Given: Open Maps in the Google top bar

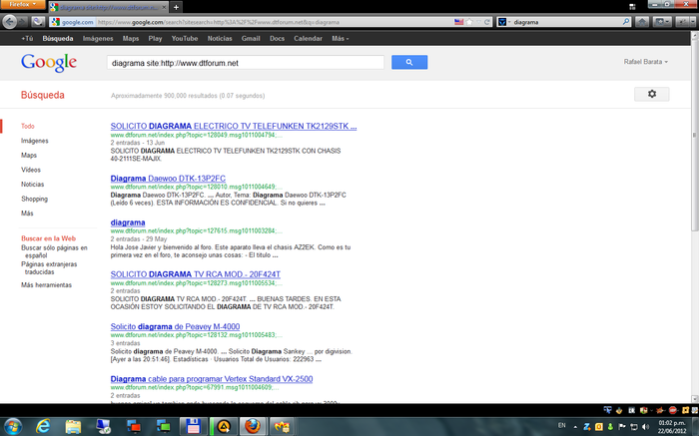Looking at the screenshot, I should [131, 38].
